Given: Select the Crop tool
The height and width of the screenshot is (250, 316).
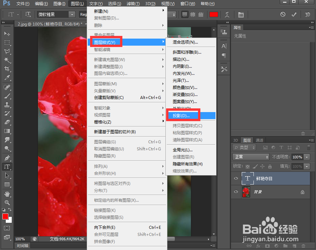Looking at the screenshot, I should 7,69.
